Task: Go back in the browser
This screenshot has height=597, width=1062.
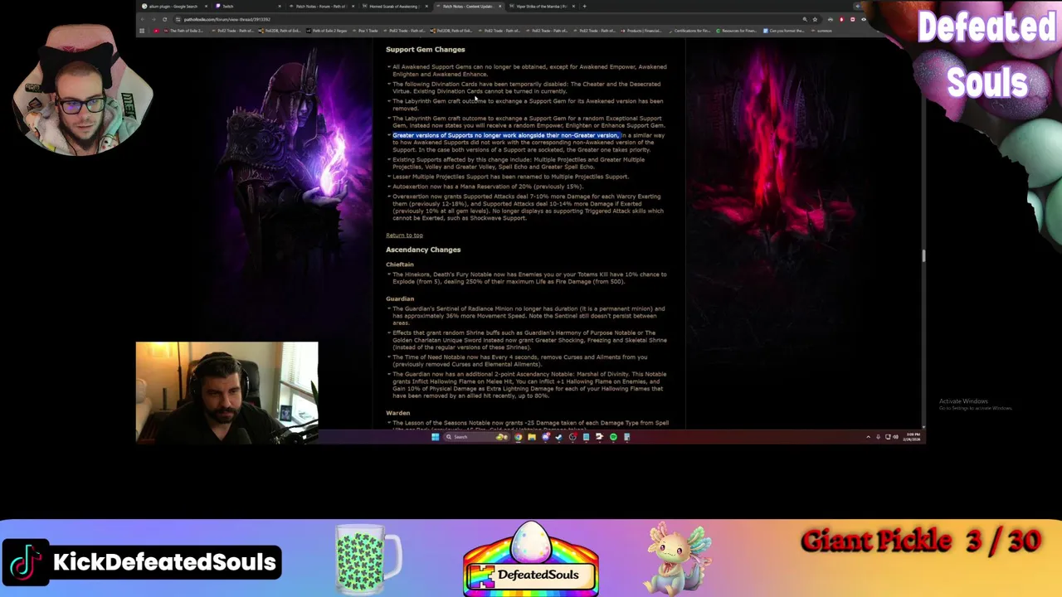Action: [x=142, y=19]
